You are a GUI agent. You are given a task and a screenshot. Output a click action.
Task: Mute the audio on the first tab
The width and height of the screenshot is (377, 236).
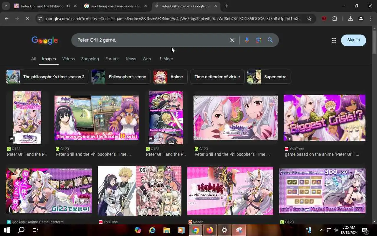pos(68,6)
